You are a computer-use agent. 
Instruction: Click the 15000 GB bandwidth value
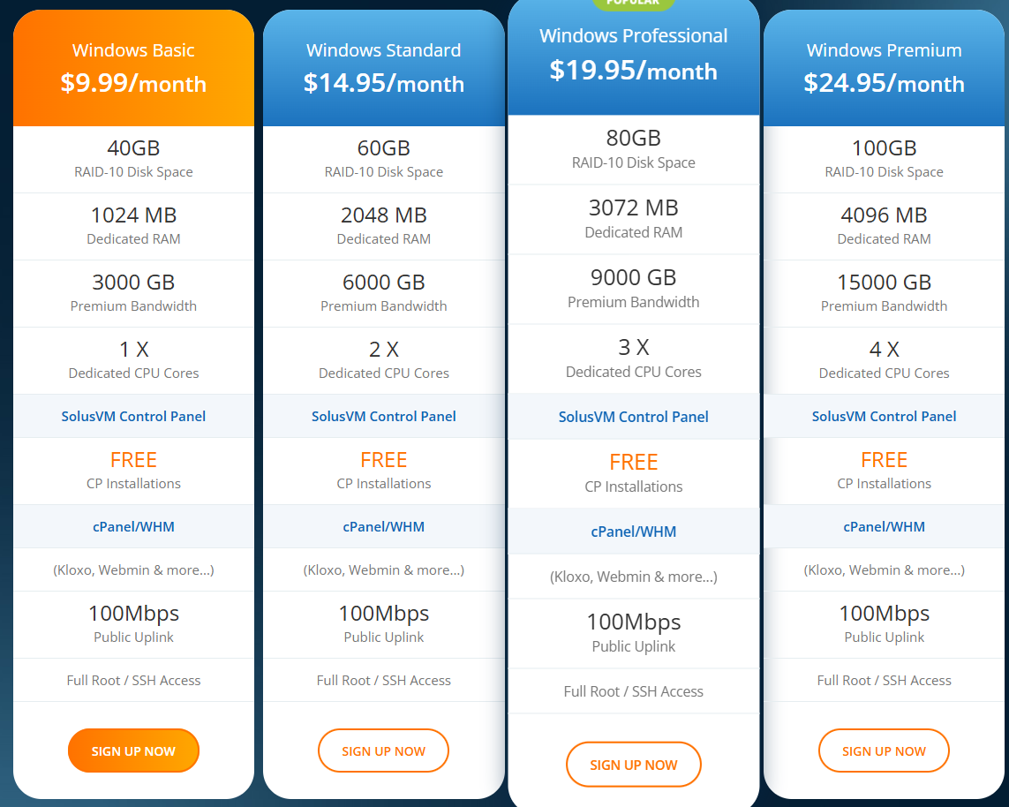[885, 282]
